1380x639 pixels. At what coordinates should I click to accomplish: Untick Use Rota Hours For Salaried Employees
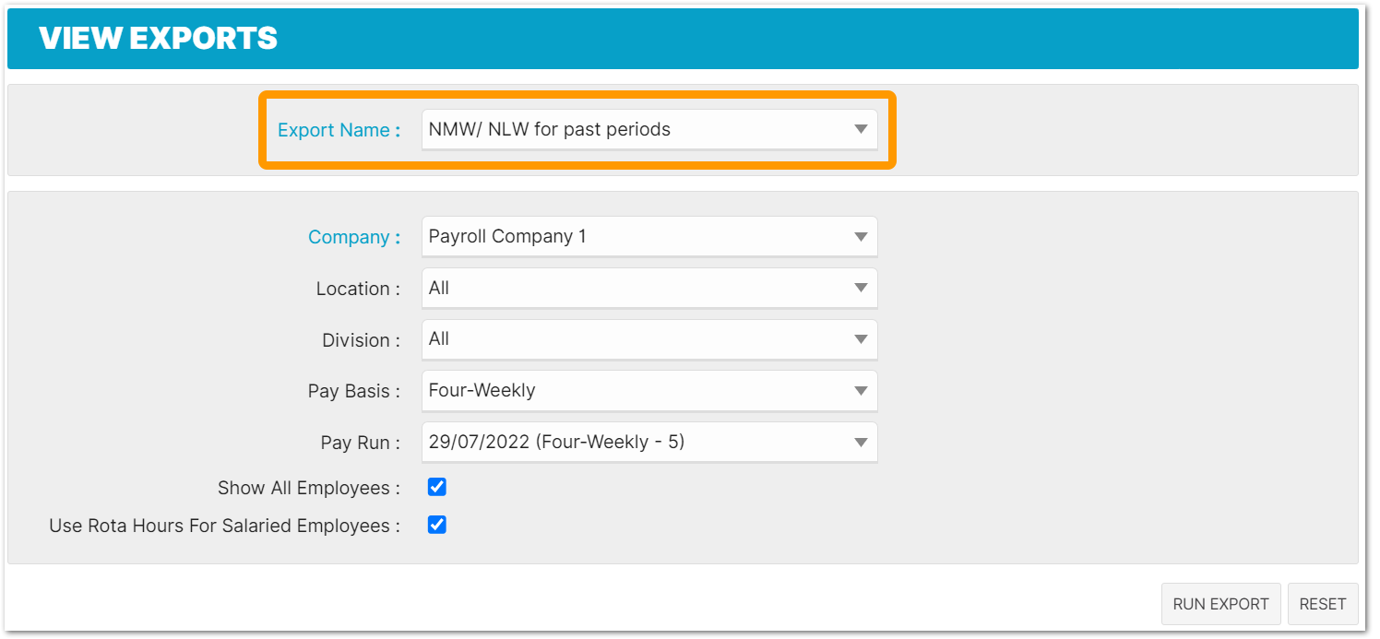point(437,525)
